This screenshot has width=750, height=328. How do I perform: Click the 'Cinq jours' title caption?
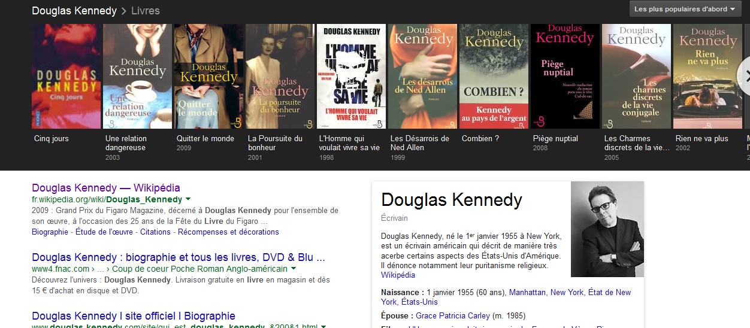pos(52,138)
